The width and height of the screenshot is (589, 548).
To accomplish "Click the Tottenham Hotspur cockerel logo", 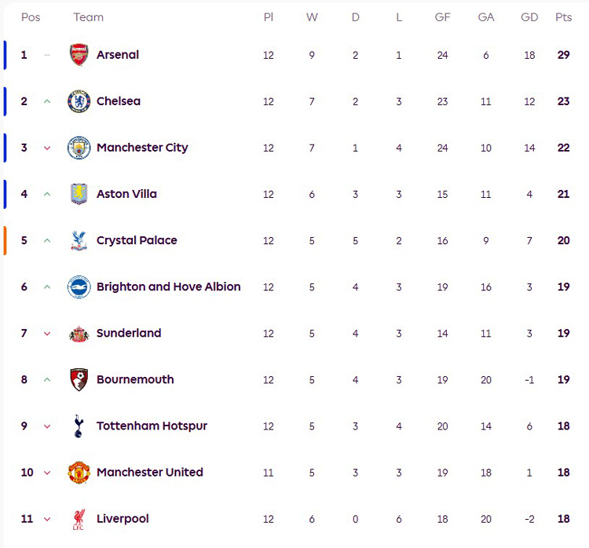I will coord(79,426).
